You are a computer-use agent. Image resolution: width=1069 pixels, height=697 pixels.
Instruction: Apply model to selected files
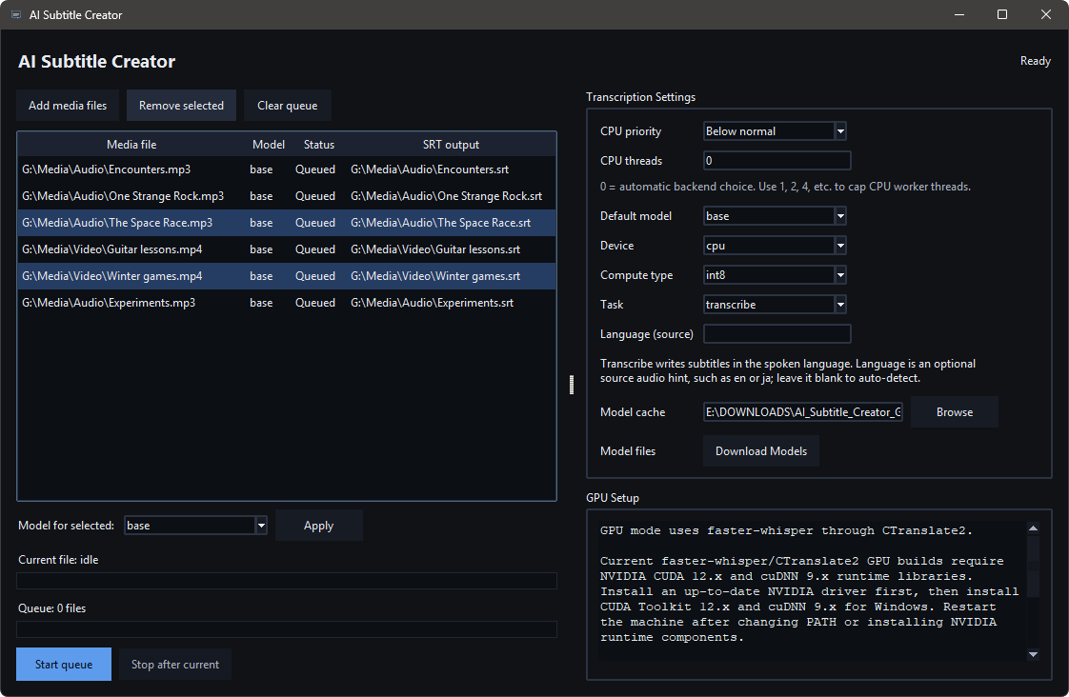click(318, 526)
